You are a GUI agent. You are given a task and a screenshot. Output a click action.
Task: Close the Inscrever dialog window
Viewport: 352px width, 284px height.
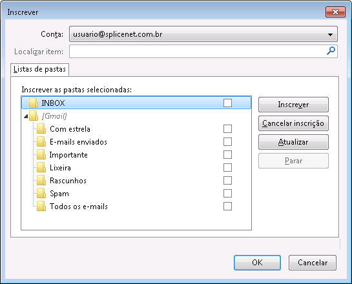335,12
